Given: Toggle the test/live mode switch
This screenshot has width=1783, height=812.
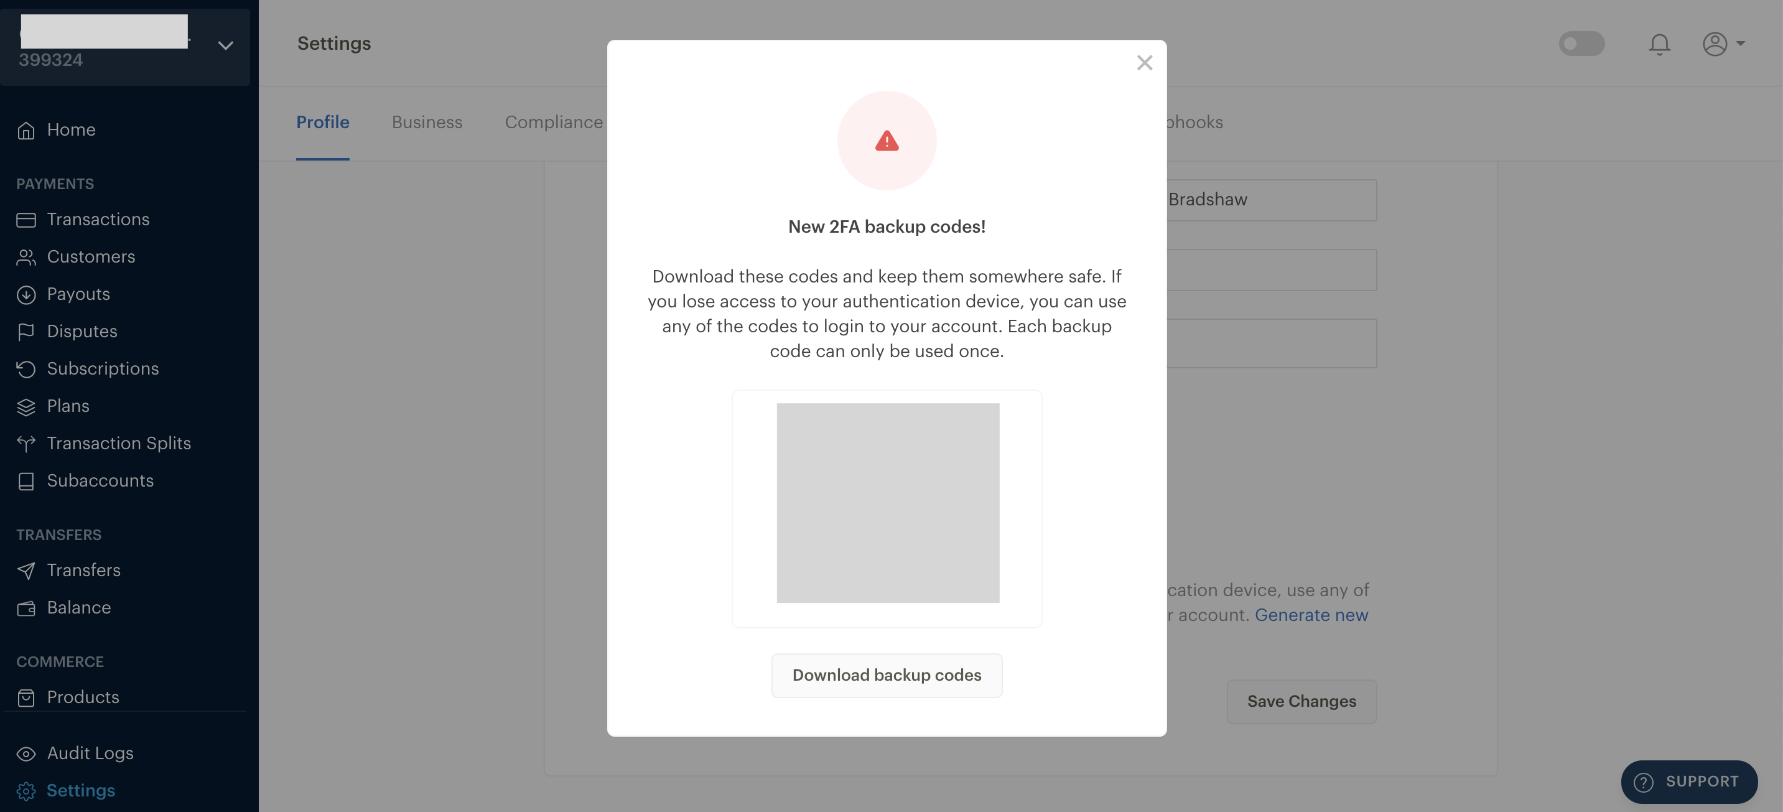Looking at the screenshot, I should [x=1581, y=44].
